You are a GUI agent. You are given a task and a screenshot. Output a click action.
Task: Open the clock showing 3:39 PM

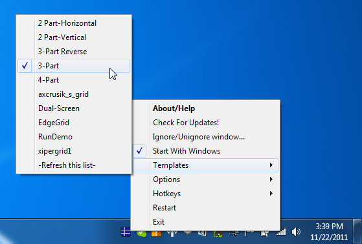pos(329,232)
